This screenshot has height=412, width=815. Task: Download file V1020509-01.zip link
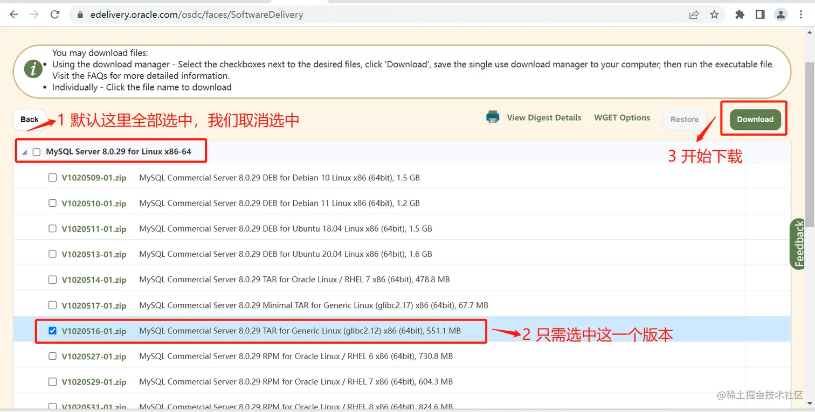[x=94, y=178]
